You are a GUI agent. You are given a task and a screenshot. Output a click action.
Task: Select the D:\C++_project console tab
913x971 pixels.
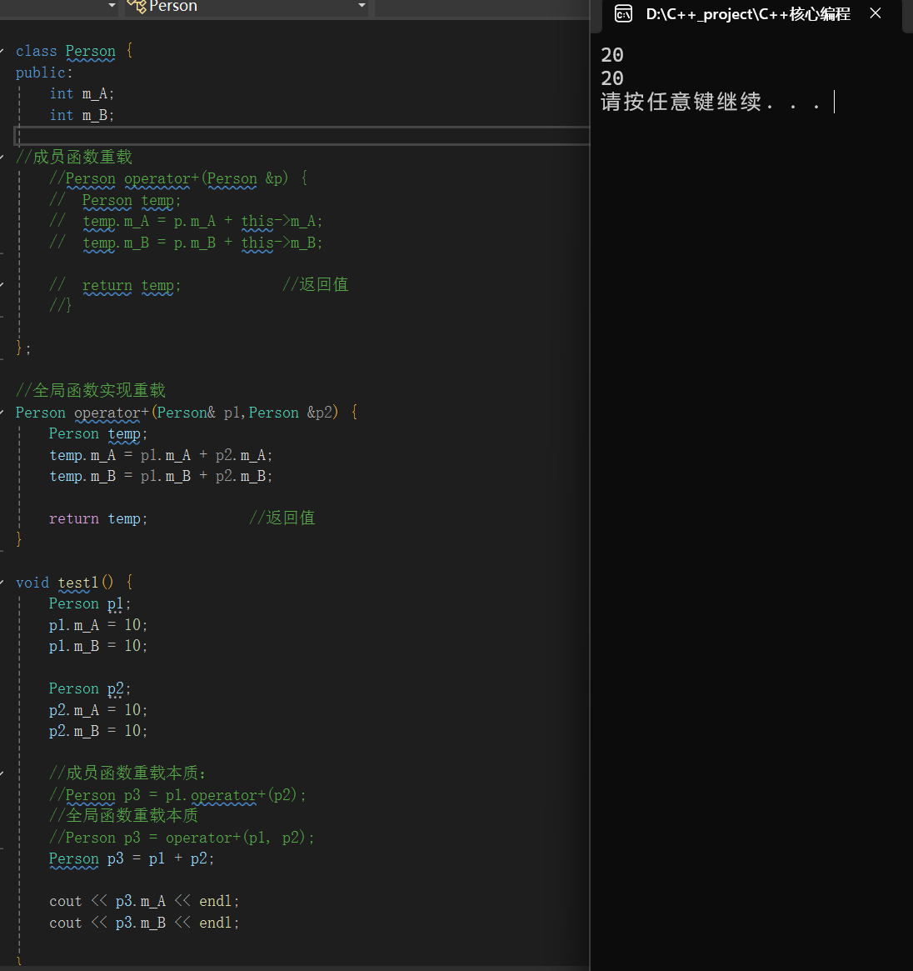pos(748,14)
